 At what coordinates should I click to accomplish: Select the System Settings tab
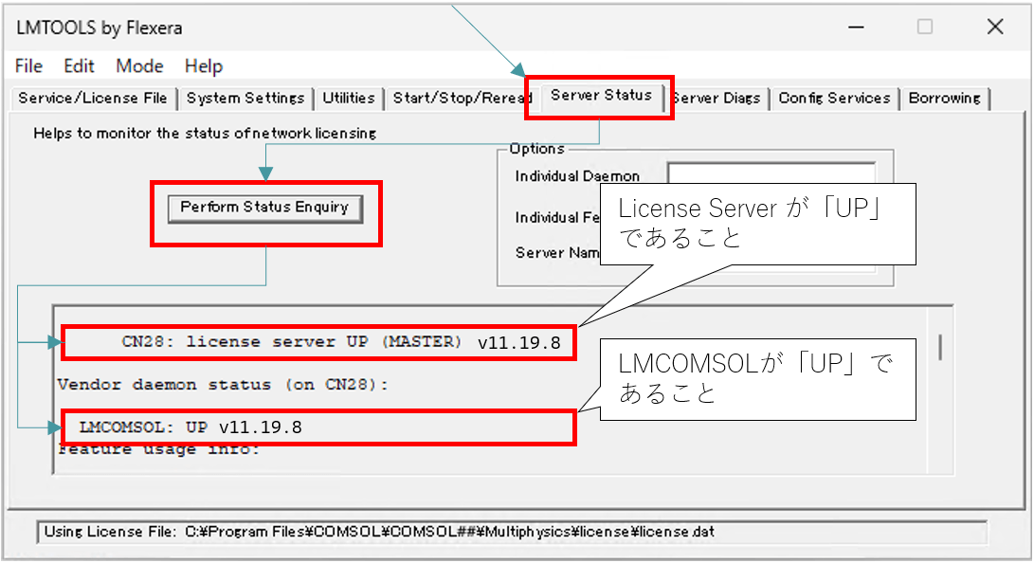(x=245, y=99)
